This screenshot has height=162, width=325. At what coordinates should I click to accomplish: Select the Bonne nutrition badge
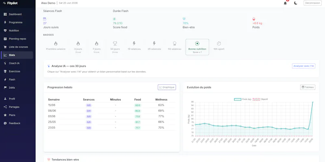pos(197,47)
